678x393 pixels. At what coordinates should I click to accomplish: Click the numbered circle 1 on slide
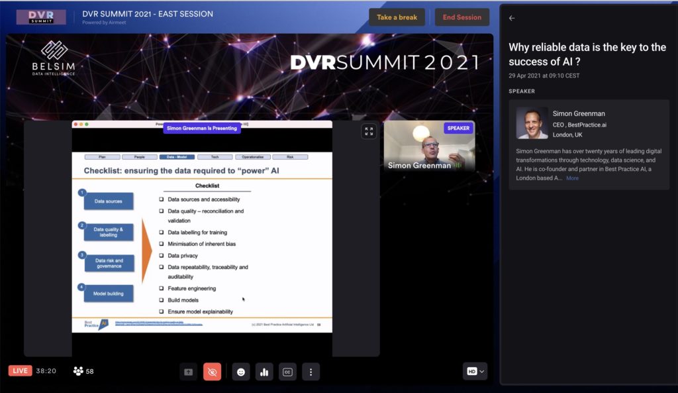pos(81,192)
